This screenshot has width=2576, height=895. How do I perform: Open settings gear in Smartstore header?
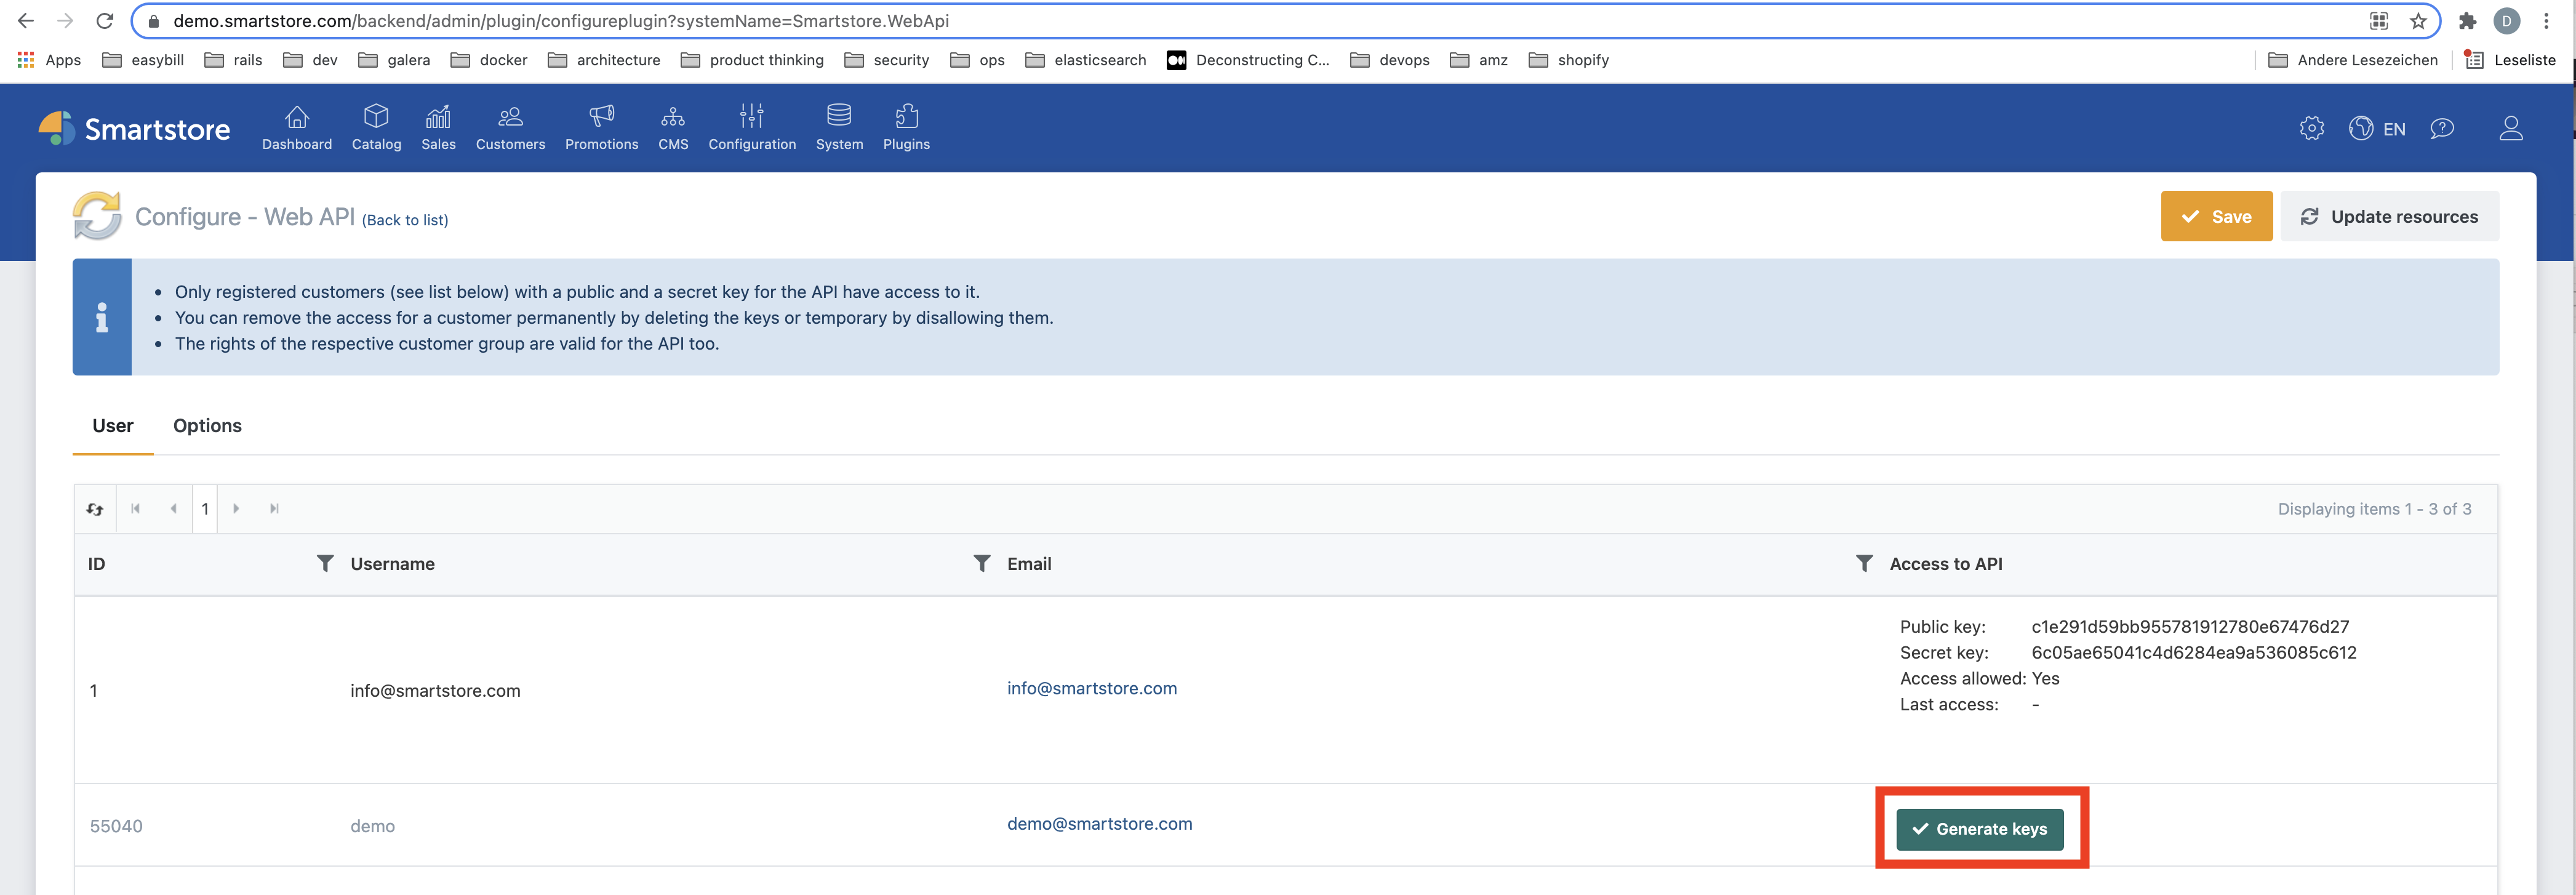(x=2311, y=129)
